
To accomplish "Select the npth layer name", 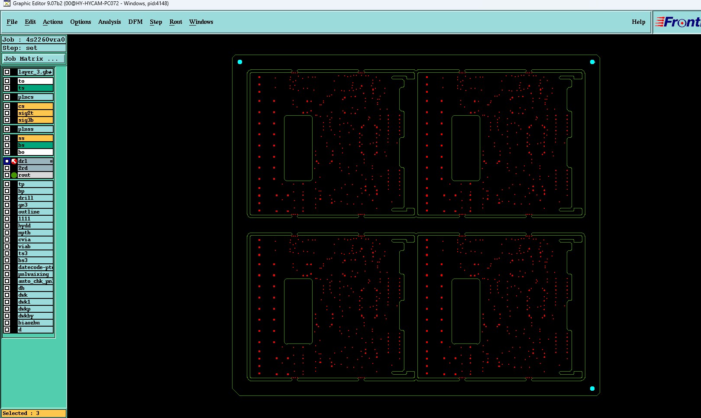I will (36, 233).
